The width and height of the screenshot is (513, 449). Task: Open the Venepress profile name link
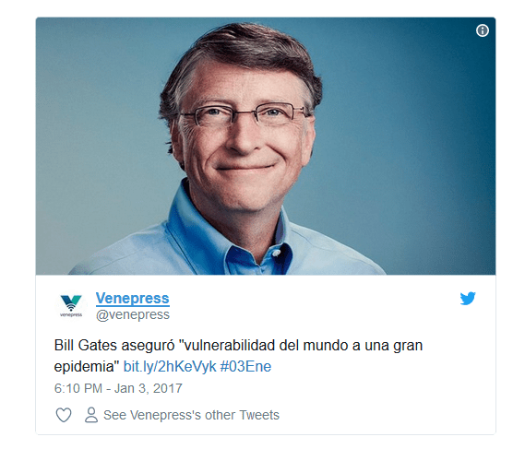[133, 298]
